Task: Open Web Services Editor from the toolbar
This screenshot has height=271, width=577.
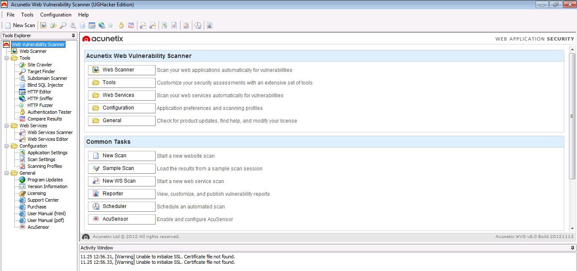Action: 153,25
